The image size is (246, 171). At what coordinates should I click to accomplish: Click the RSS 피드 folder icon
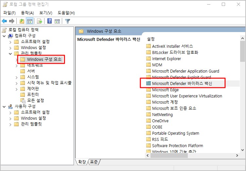click(x=149, y=139)
